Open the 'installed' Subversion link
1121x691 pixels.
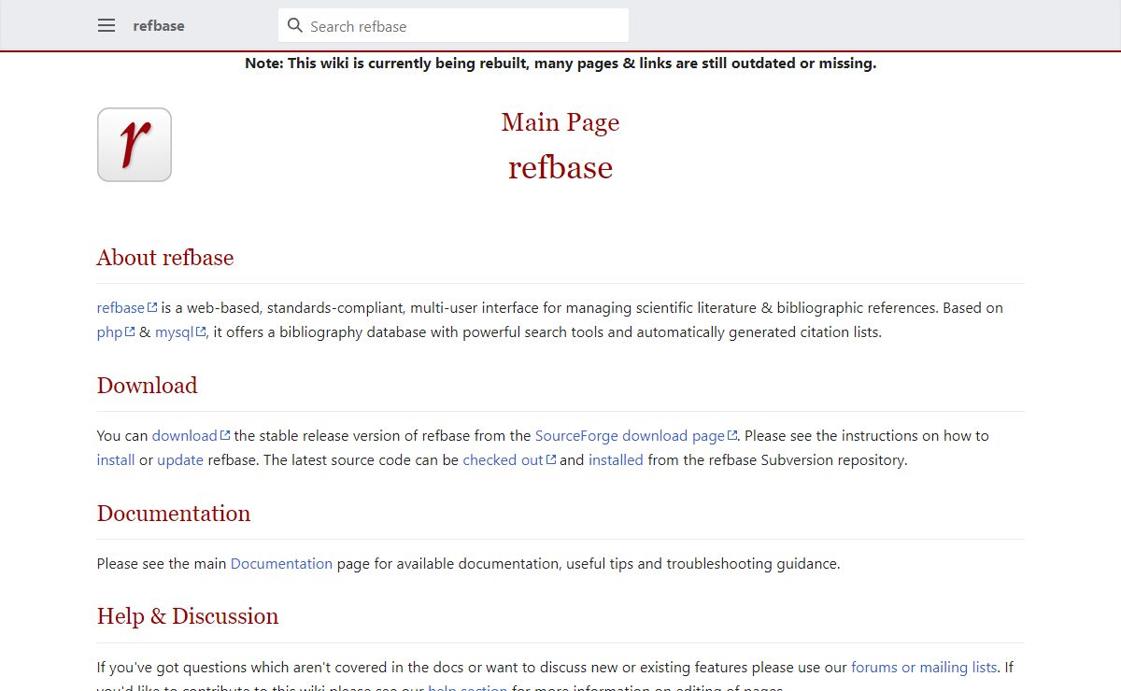[x=616, y=459]
